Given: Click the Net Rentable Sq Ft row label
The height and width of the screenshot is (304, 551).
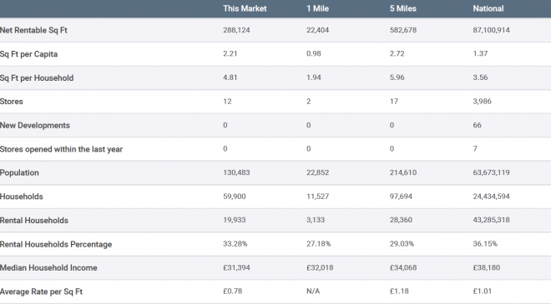Looking at the screenshot, I should [x=33, y=30].
